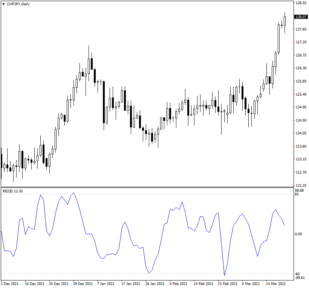Click the 124.05 price scale label
The image size is (309, 288).
pyautogui.click(x=301, y=133)
